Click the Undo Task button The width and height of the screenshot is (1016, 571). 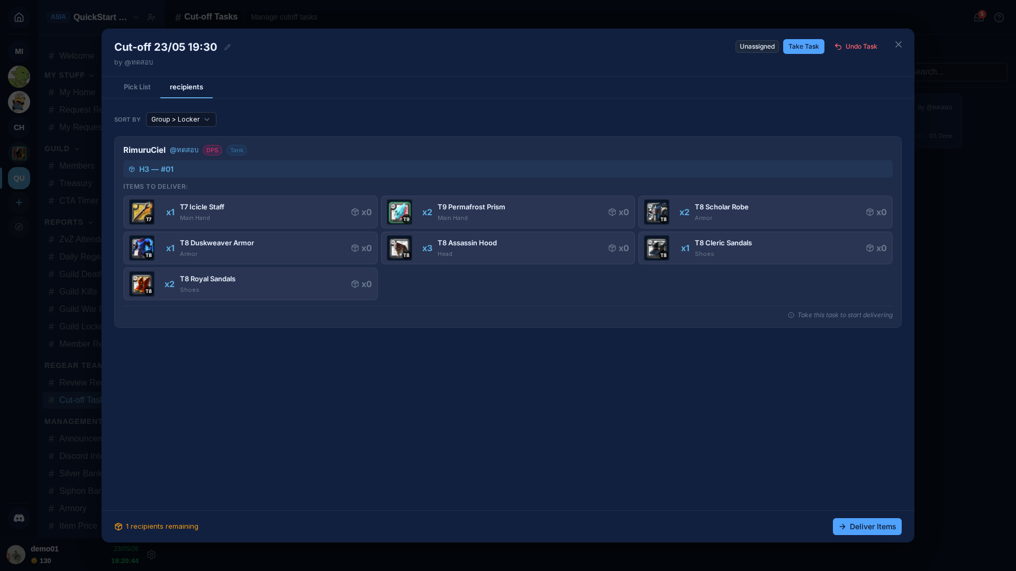(856, 47)
